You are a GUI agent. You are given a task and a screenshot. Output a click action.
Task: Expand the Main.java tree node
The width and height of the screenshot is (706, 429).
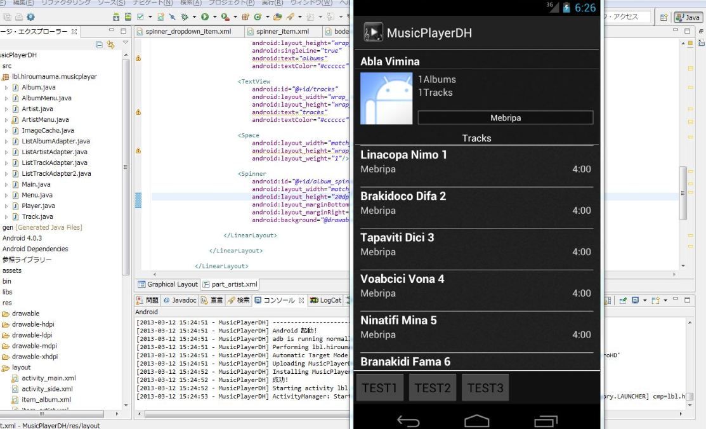point(6,184)
